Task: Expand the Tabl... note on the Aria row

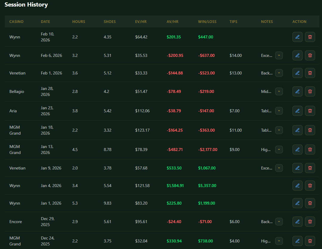Action: coord(279,111)
